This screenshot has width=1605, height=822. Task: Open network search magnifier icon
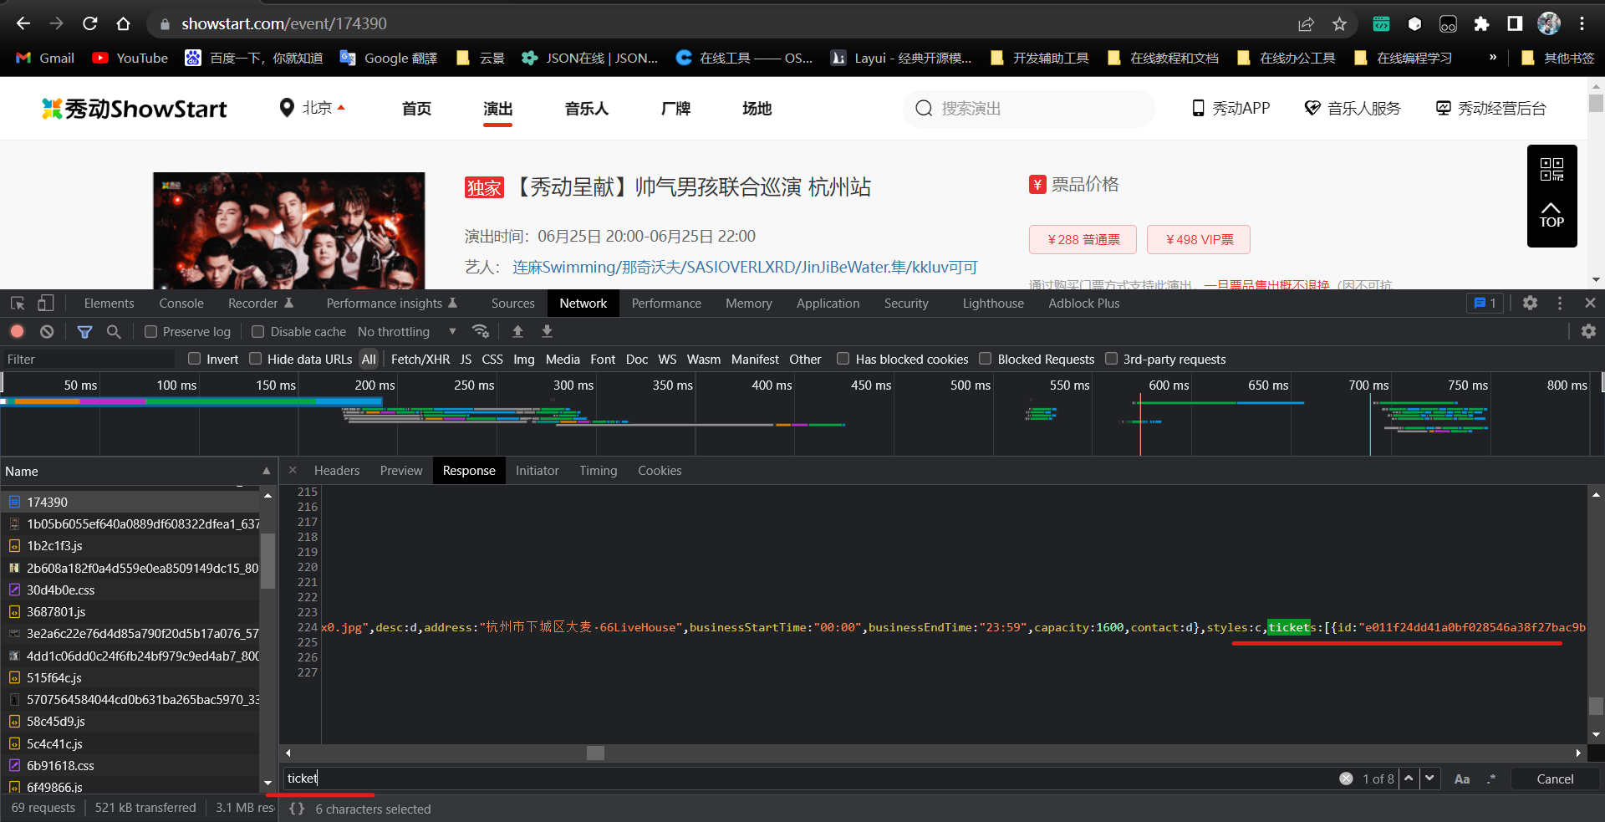point(114,331)
